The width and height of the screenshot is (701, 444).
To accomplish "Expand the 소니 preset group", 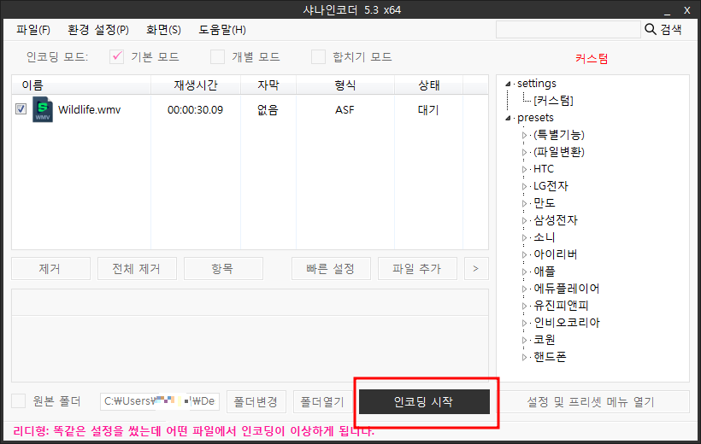I will (524, 237).
